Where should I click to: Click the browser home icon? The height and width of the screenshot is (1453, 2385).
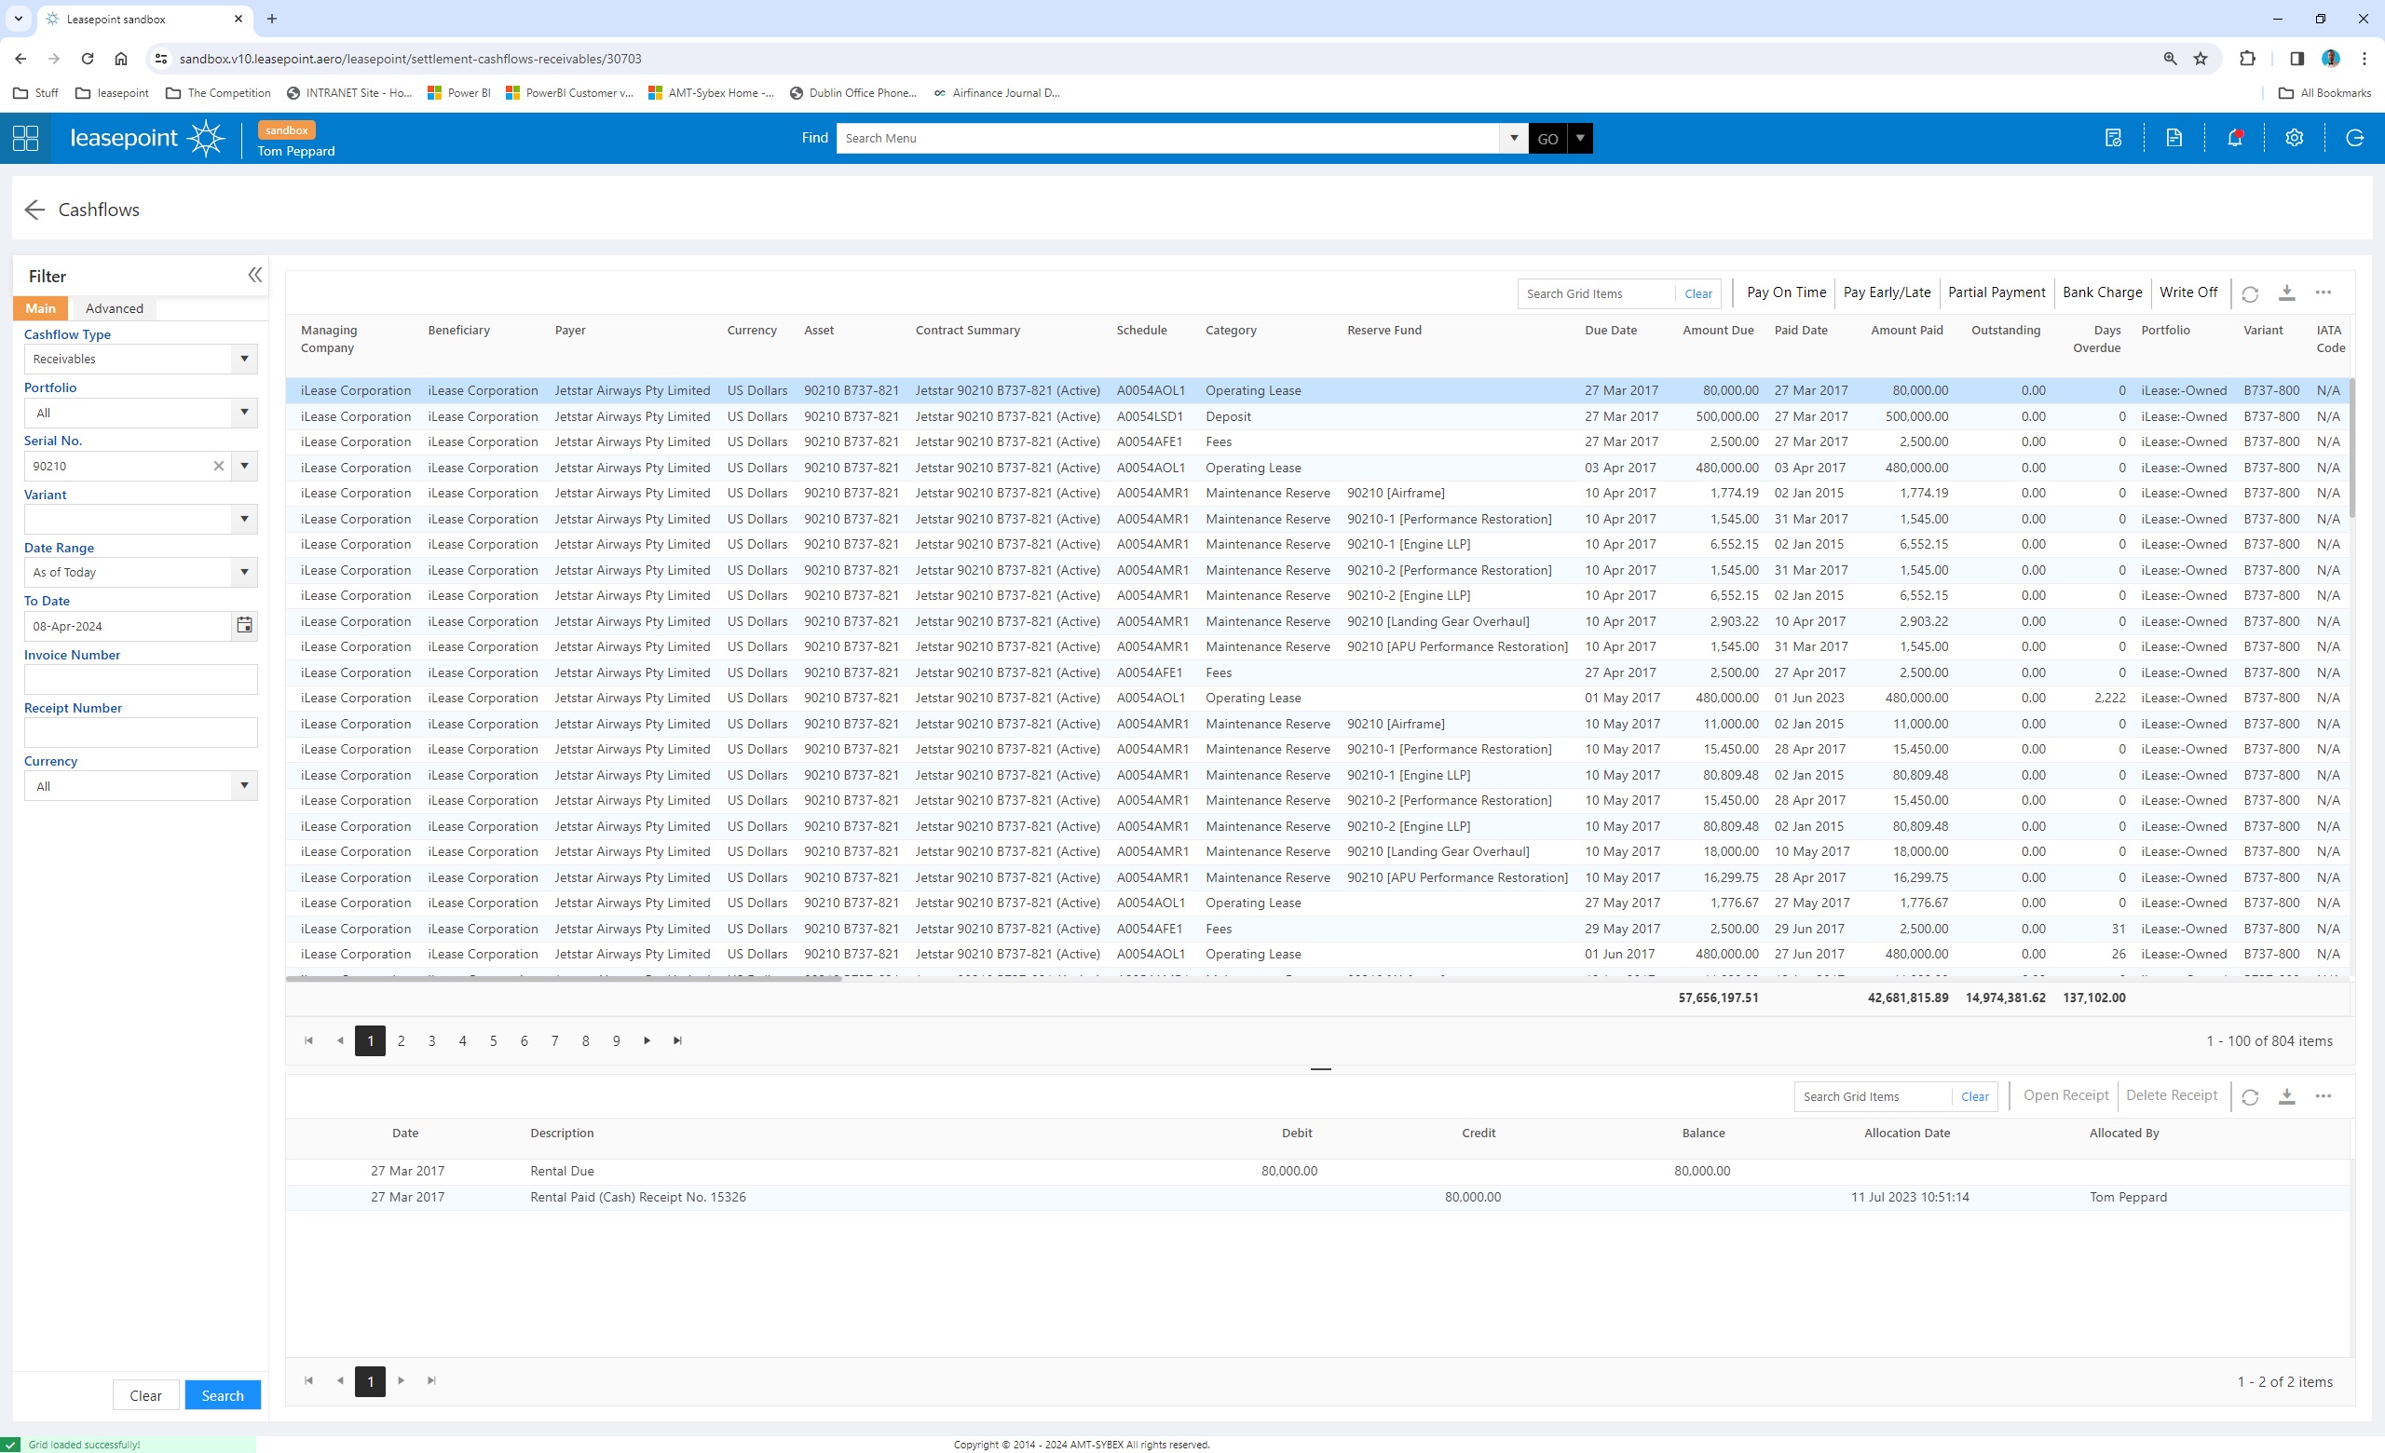[121, 59]
